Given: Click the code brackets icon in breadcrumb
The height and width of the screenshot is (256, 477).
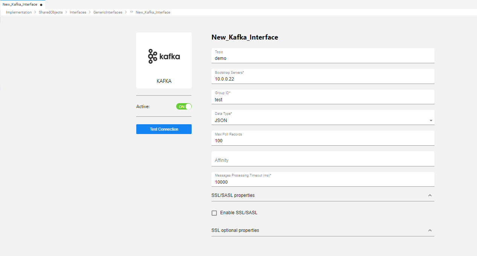Looking at the screenshot, I should 131,12.
